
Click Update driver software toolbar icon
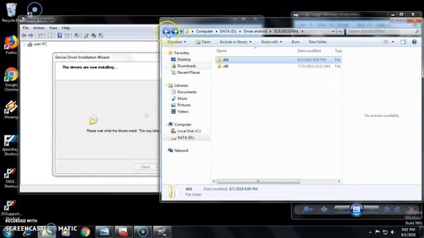coord(87,35)
